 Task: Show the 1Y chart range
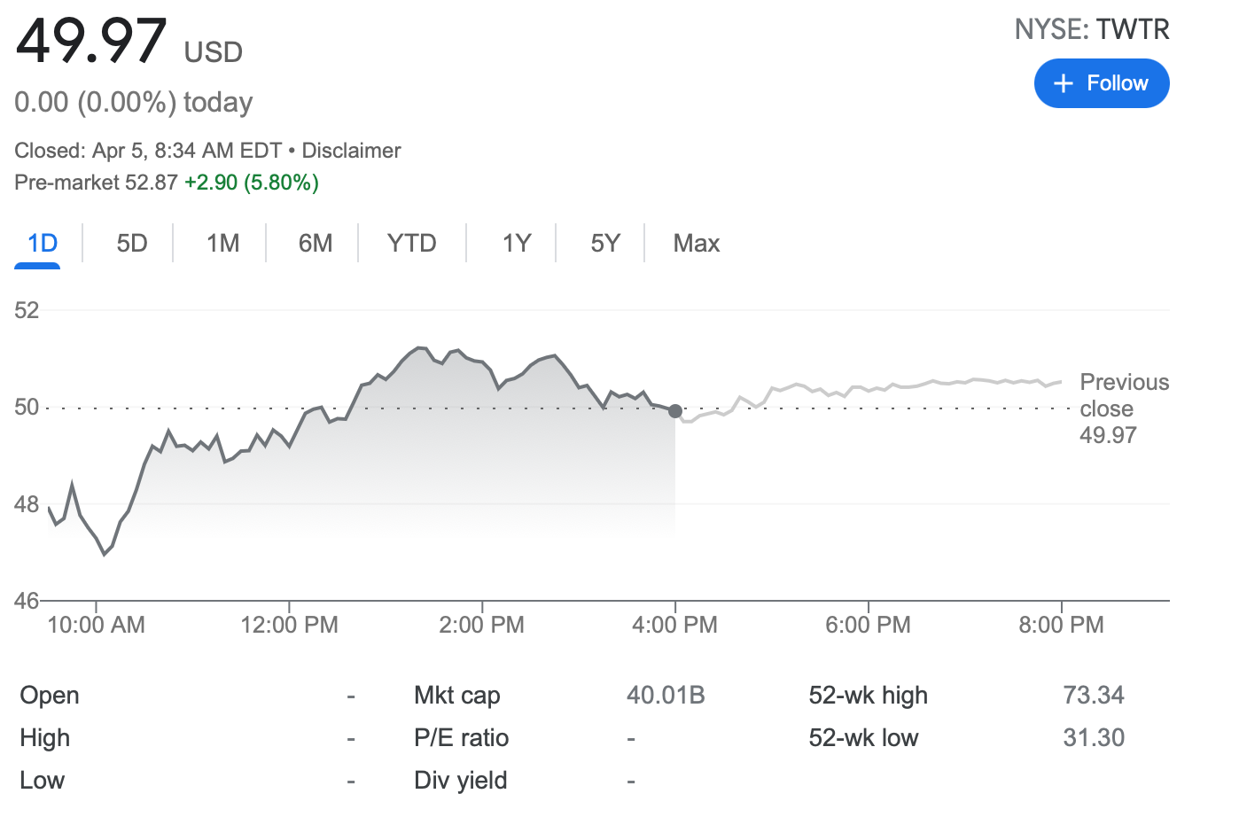[x=517, y=244]
